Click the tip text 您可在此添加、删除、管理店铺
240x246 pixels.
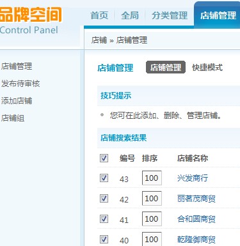[x=166, y=116]
